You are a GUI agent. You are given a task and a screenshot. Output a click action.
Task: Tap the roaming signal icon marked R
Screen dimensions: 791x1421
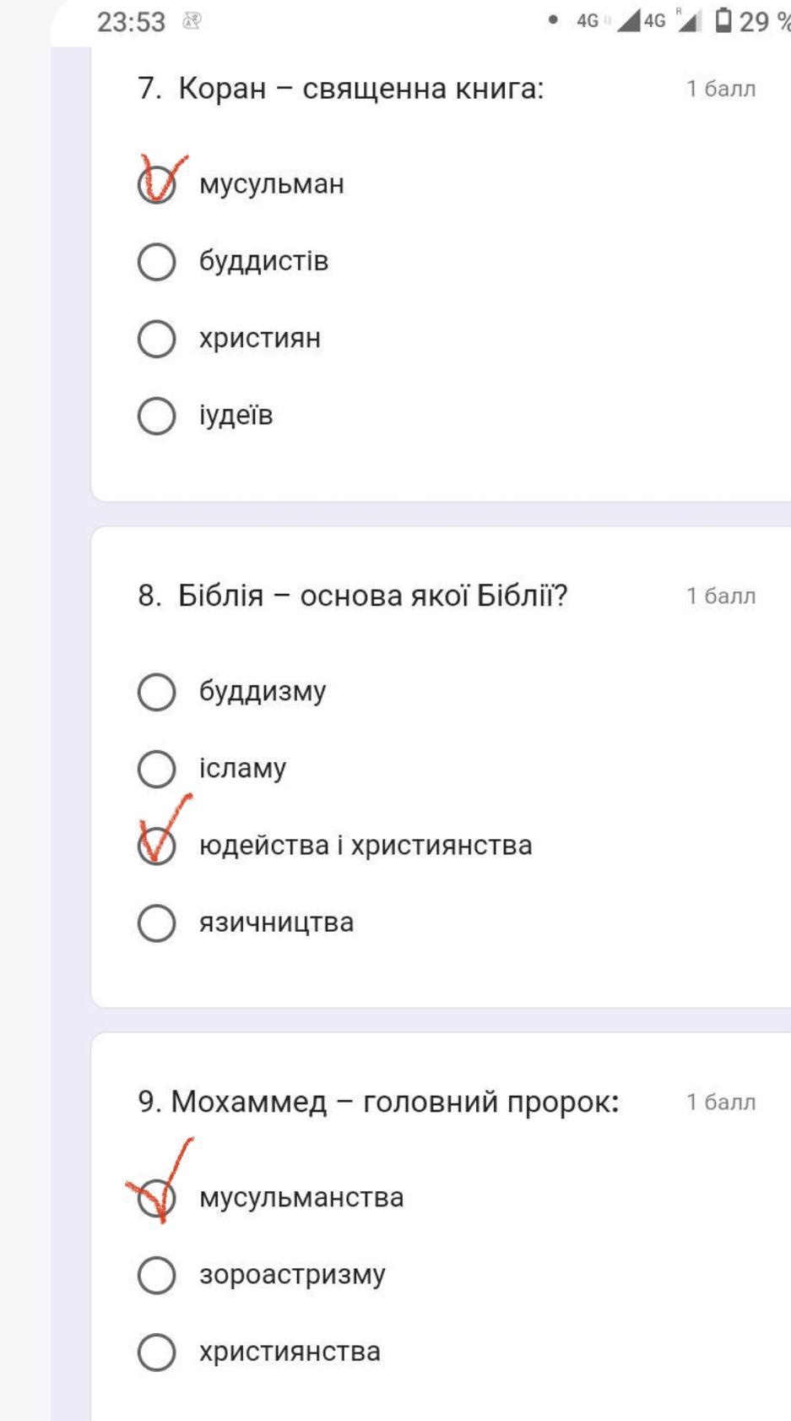tap(687, 21)
